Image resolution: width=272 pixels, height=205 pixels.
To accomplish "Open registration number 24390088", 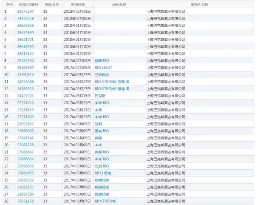I will (25, 82).
